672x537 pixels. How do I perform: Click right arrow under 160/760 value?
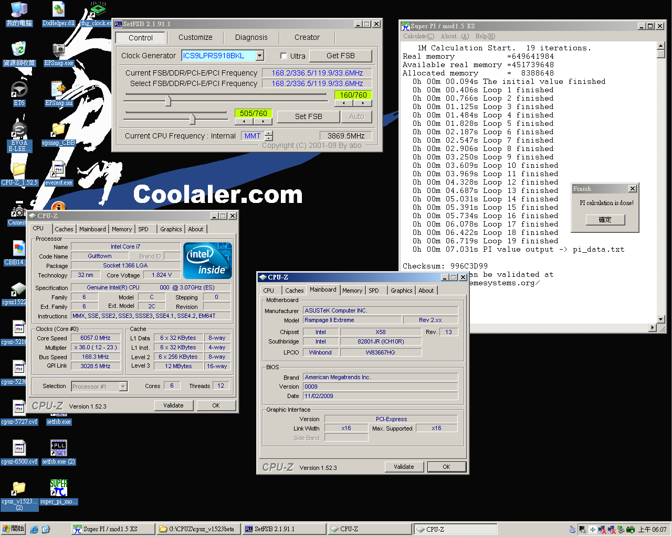363,103
